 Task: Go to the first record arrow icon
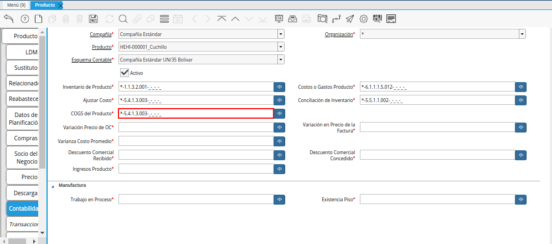221,19
